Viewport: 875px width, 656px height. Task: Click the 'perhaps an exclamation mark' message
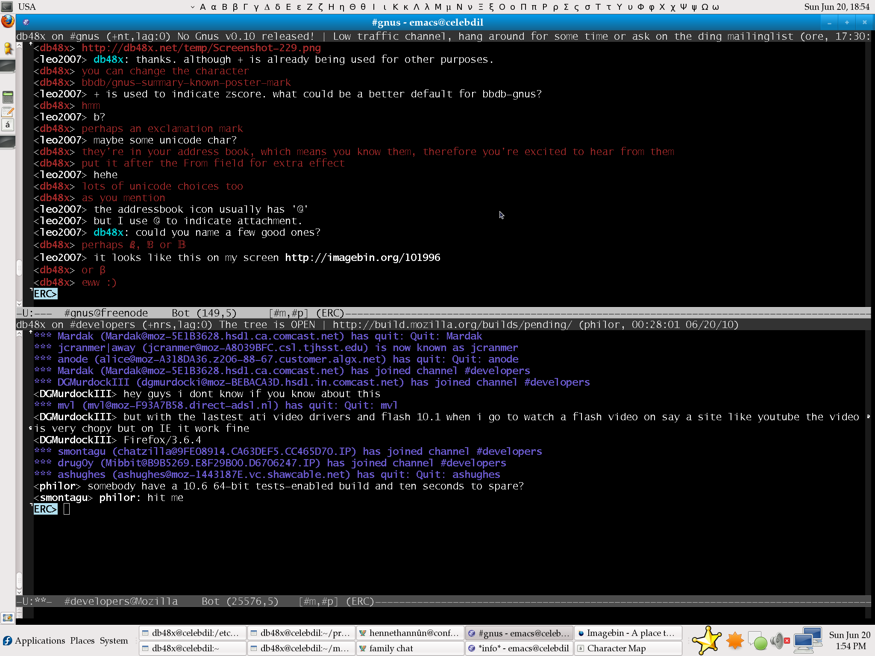tap(162, 129)
